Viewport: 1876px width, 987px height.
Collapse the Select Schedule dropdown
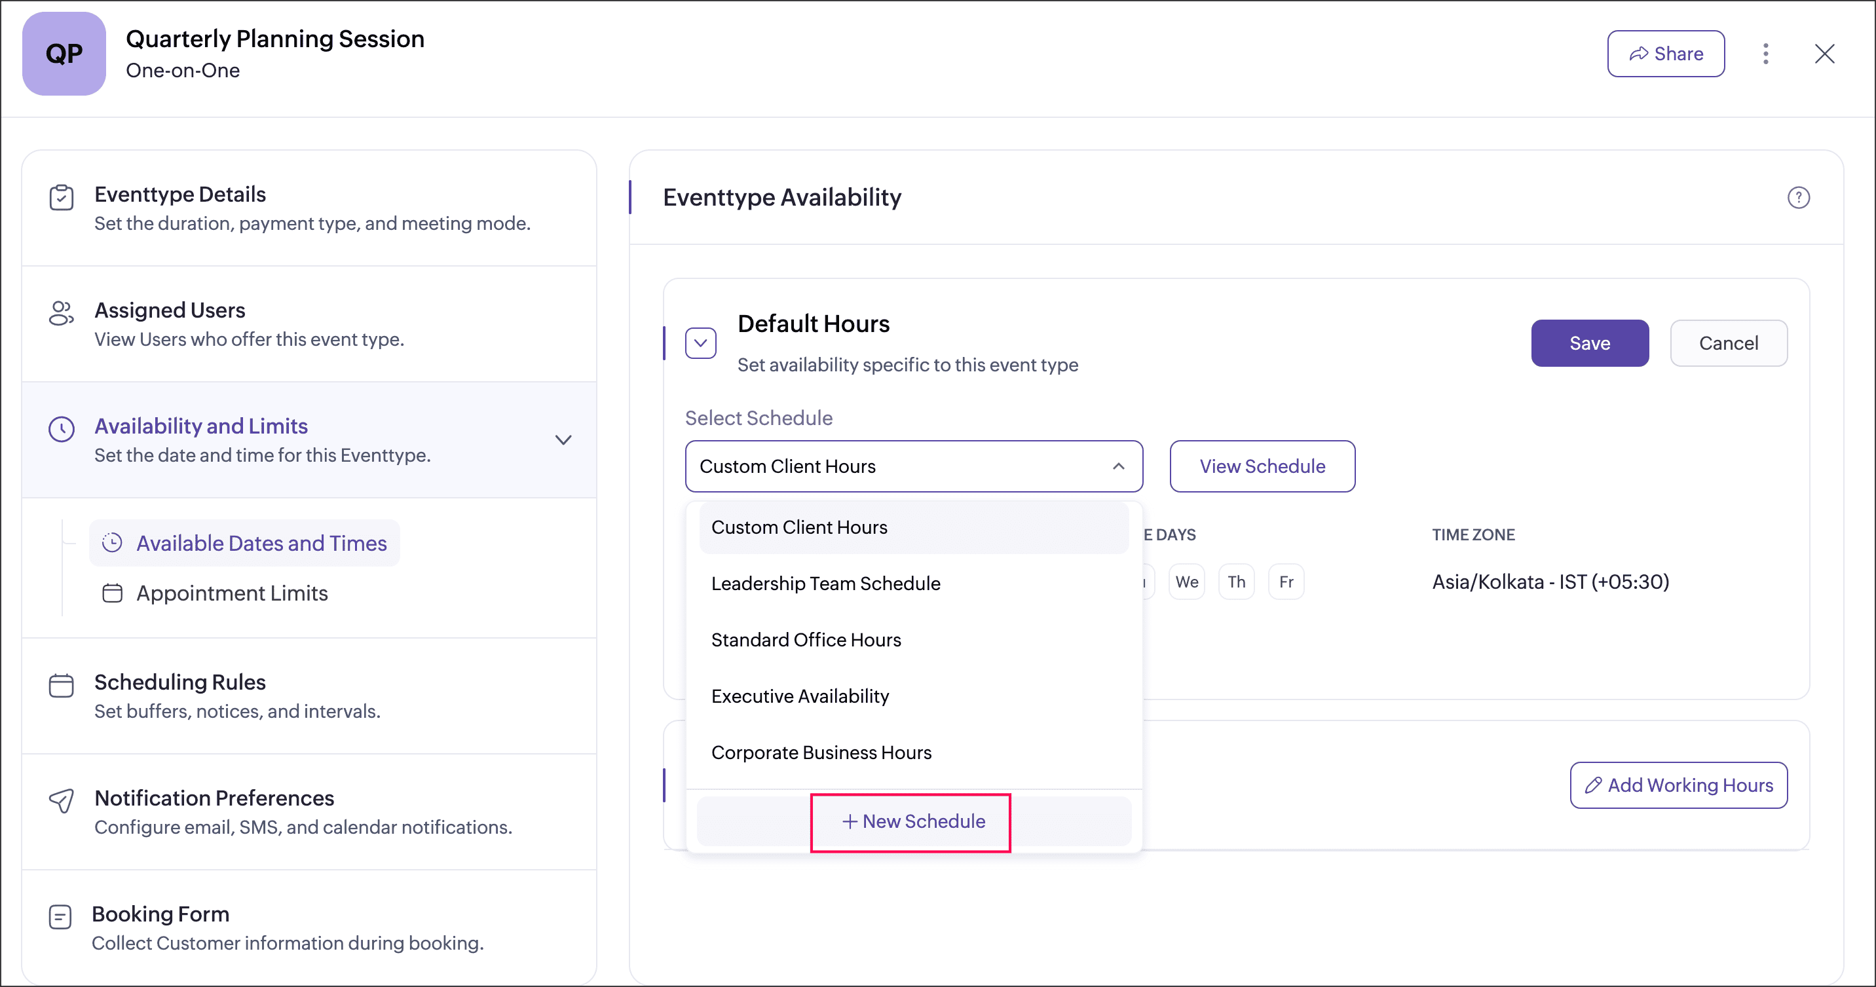[1118, 466]
